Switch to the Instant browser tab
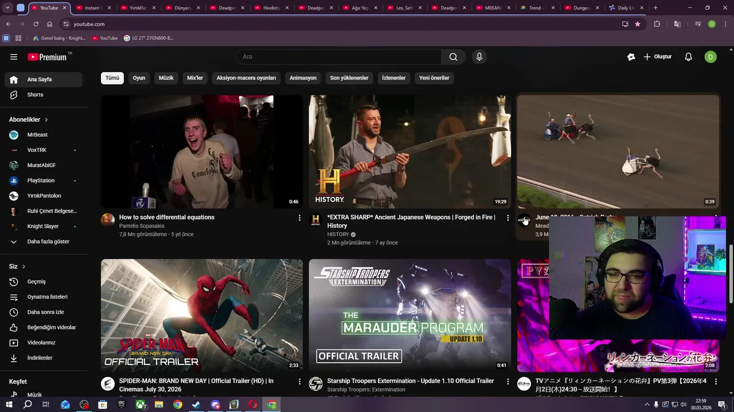734x412 pixels. 93,8
